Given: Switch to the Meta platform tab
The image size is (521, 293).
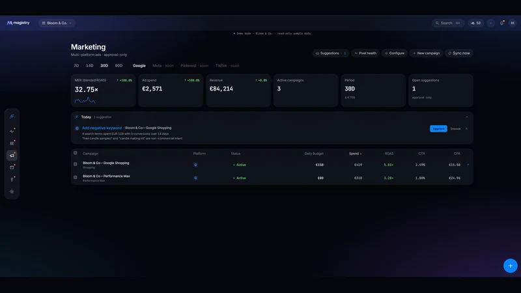Looking at the screenshot, I should pos(163,66).
